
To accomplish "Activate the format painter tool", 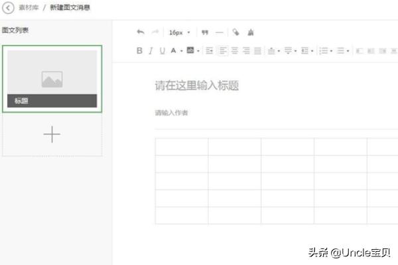I will 235,32.
